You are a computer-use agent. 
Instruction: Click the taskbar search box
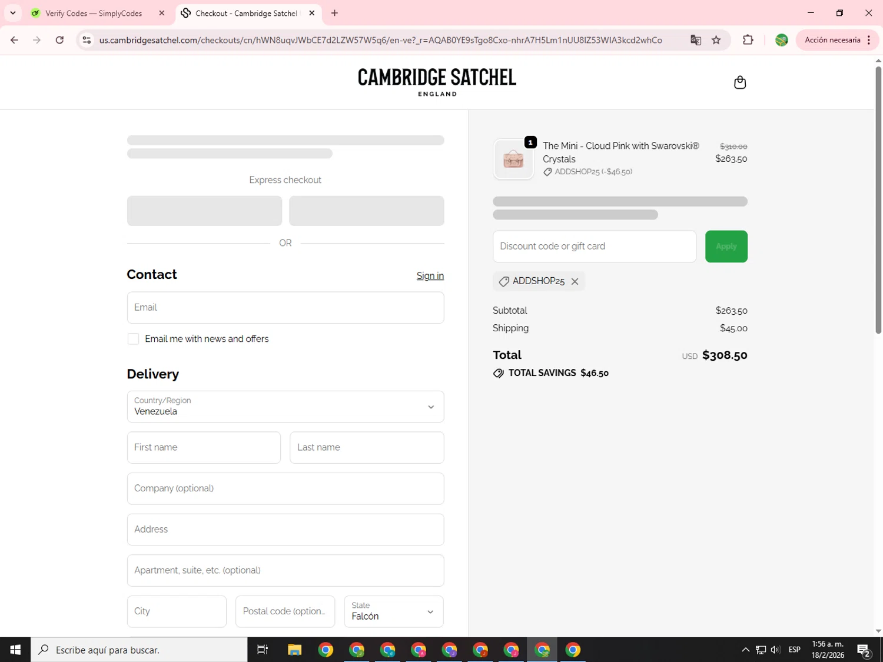coord(139,650)
